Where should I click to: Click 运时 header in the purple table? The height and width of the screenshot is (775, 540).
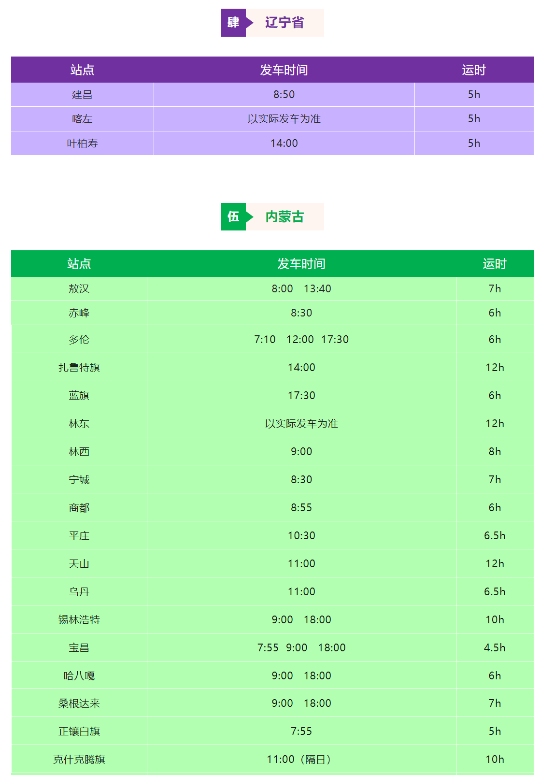473,70
